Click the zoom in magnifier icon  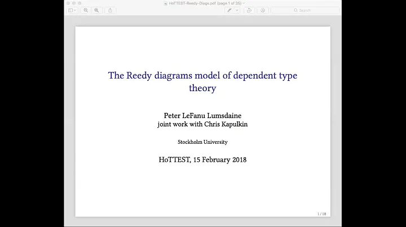tap(96, 10)
